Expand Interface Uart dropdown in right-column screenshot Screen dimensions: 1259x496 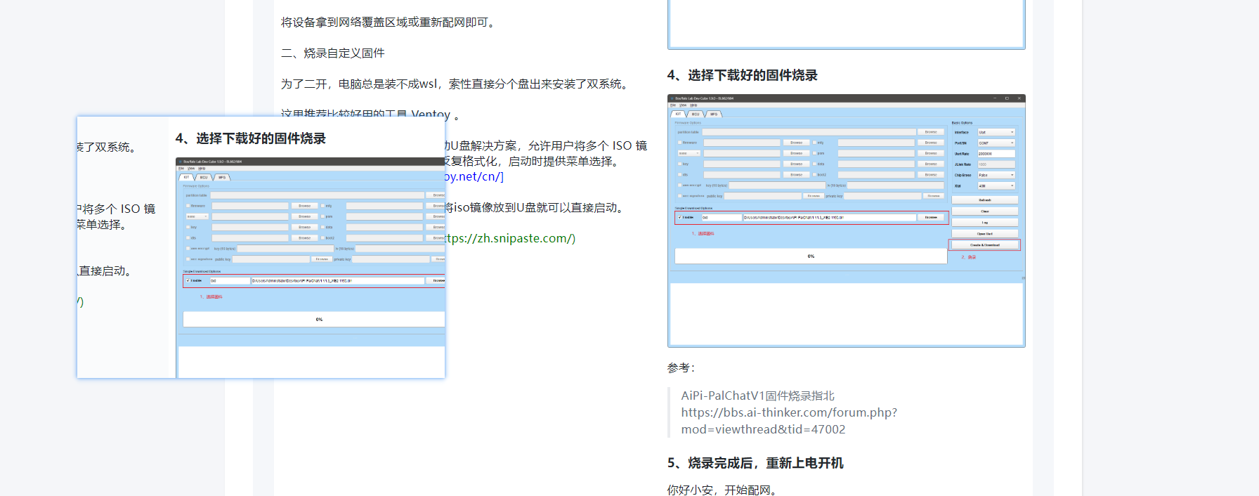click(996, 132)
